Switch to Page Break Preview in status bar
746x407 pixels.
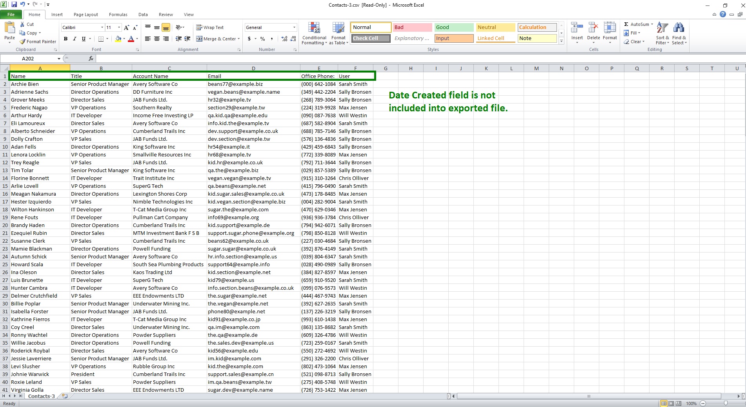pyautogui.click(x=679, y=403)
